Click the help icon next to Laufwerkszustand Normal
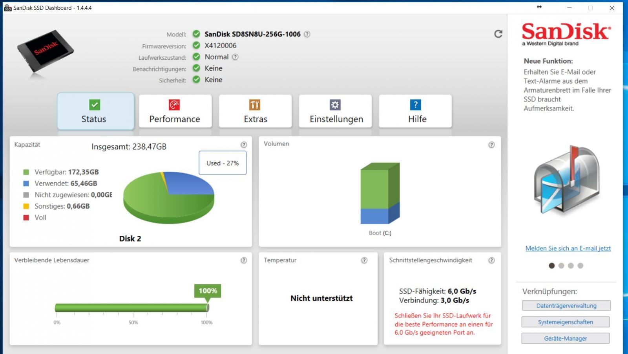Image resolution: width=628 pixels, height=354 pixels. tap(235, 57)
